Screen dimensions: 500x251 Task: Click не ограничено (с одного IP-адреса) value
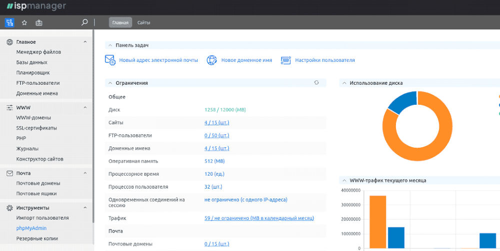pyautogui.click(x=246, y=200)
